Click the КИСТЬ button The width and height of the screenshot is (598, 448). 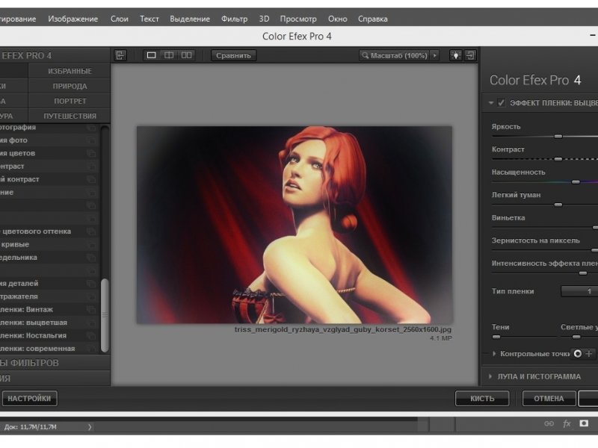(x=482, y=399)
